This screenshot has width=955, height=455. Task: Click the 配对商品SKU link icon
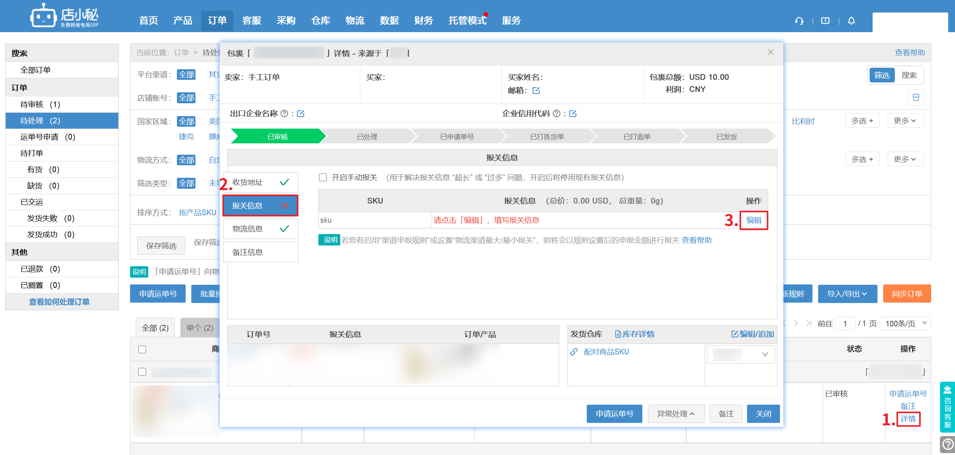[574, 352]
